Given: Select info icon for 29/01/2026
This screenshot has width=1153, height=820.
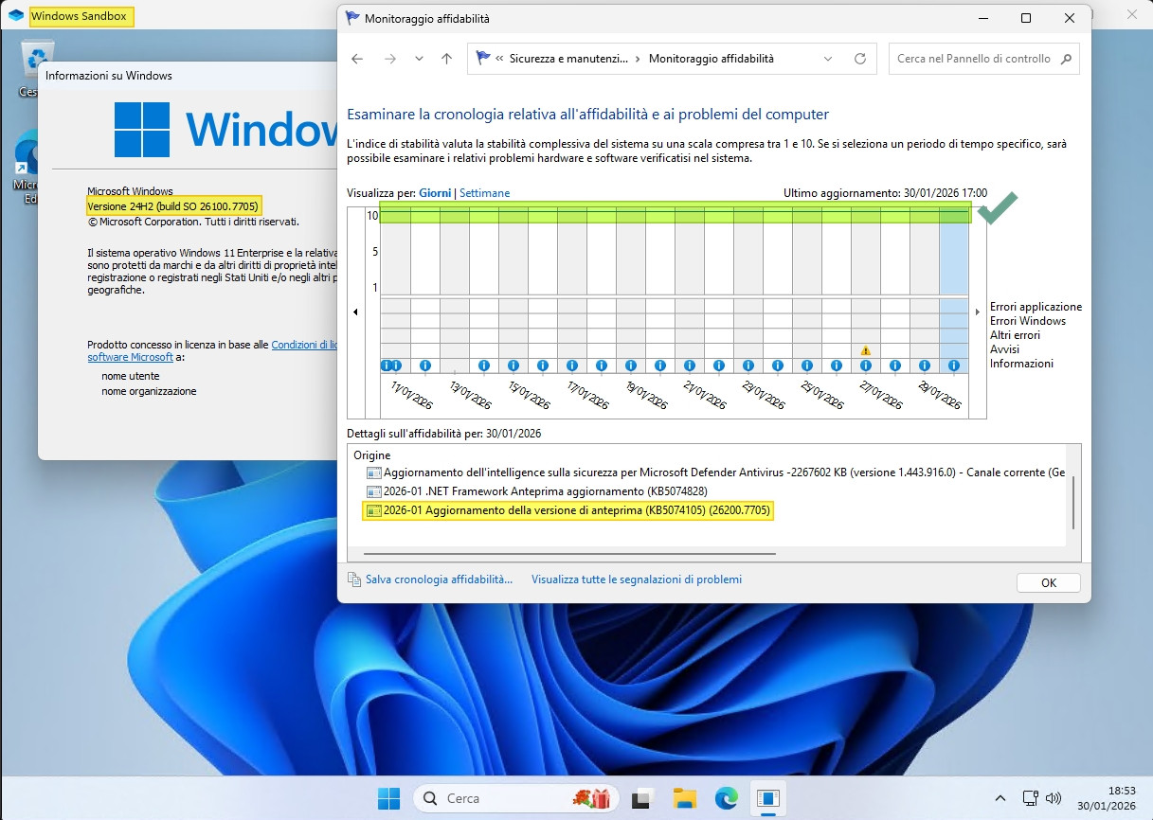Looking at the screenshot, I should [925, 365].
